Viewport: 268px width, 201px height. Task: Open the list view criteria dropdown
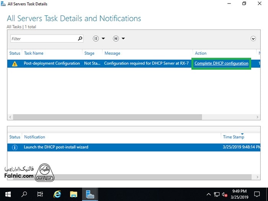pos(99,39)
